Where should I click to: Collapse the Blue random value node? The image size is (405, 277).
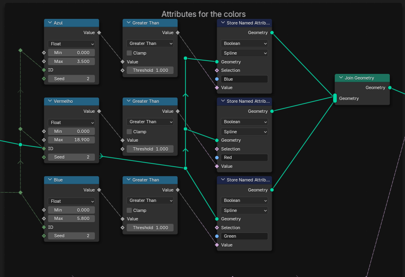click(x=50, y=179)
